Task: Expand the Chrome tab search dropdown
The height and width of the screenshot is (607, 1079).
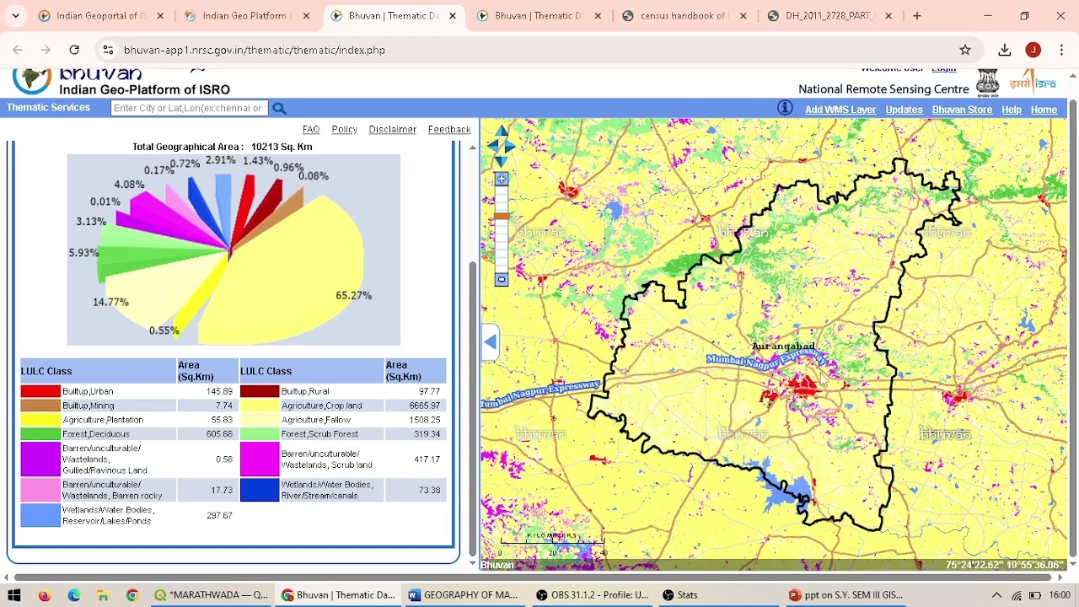Action: (15, 16)
